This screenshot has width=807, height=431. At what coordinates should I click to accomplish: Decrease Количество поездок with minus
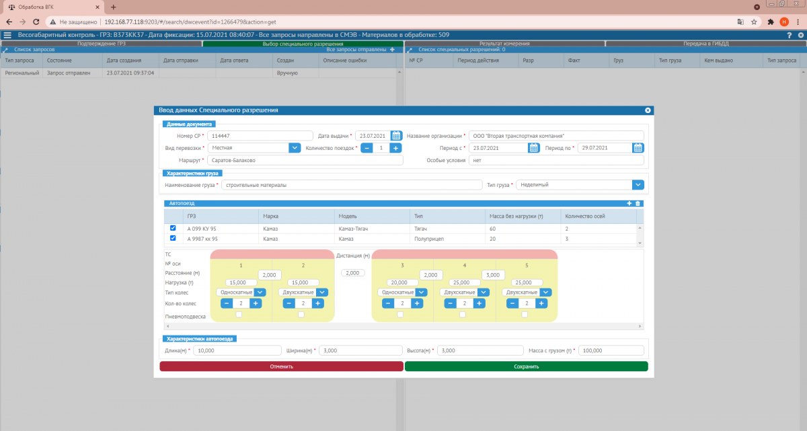click(x=367, y=148)
